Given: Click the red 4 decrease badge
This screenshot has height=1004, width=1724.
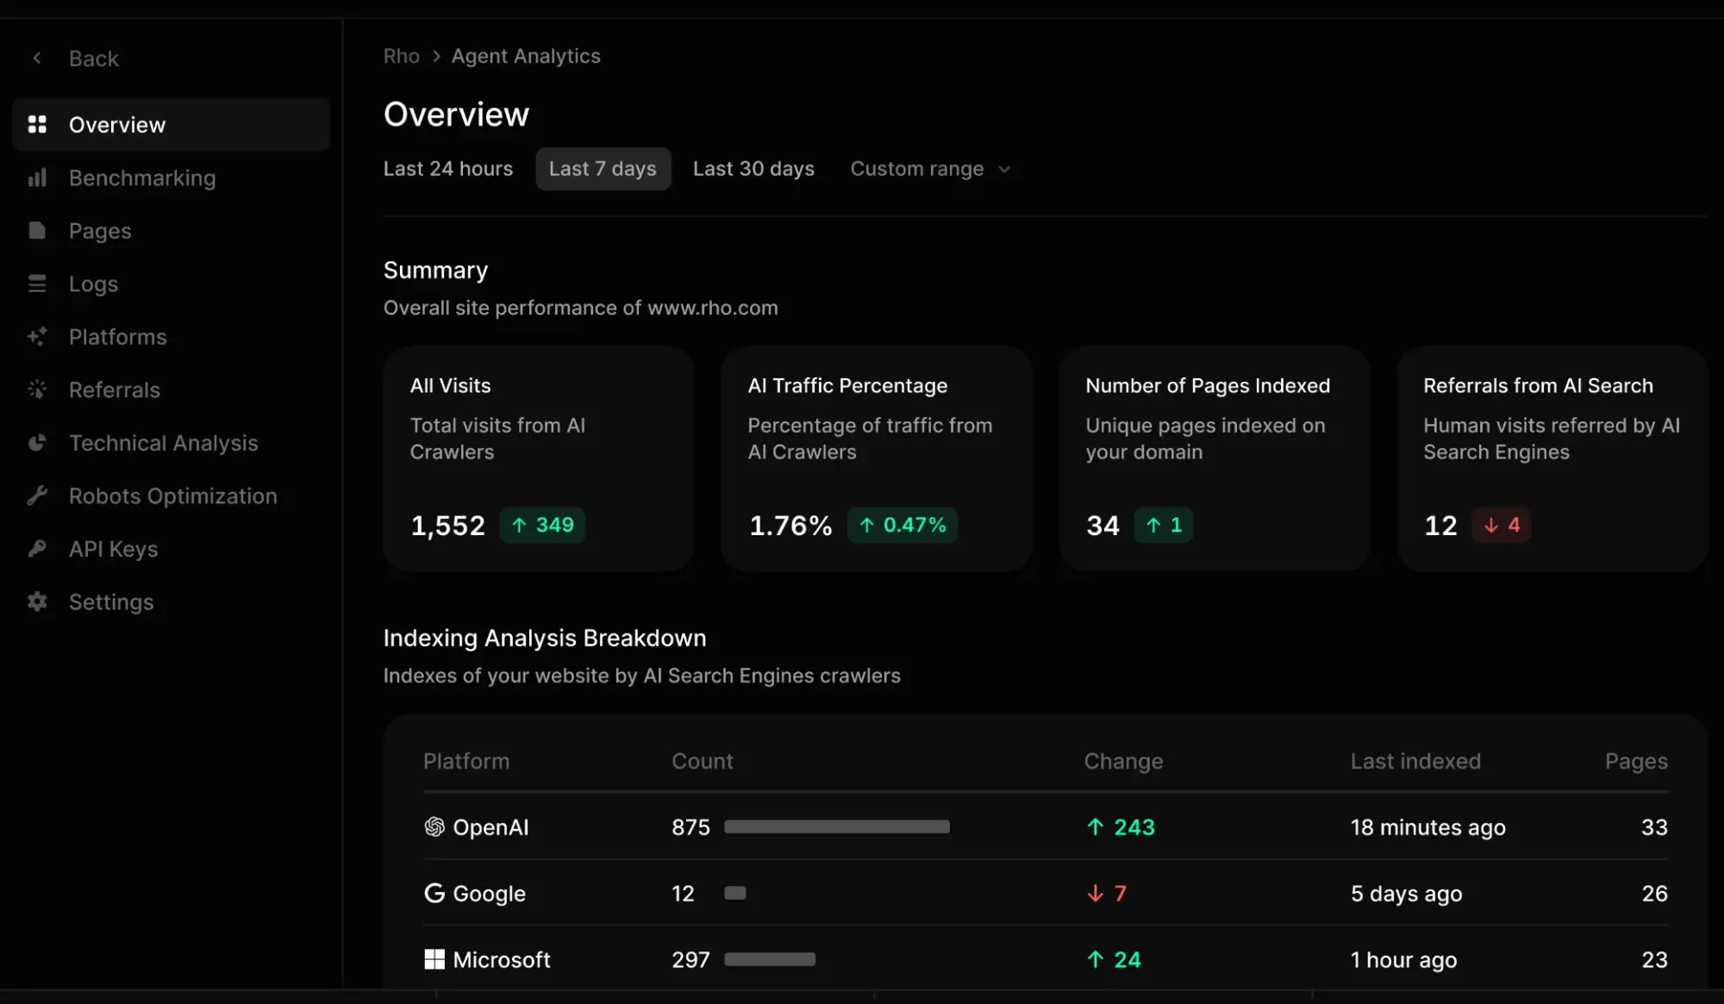Looking at the screenshot, I should pyautogui.click(x=1502, y=525).
